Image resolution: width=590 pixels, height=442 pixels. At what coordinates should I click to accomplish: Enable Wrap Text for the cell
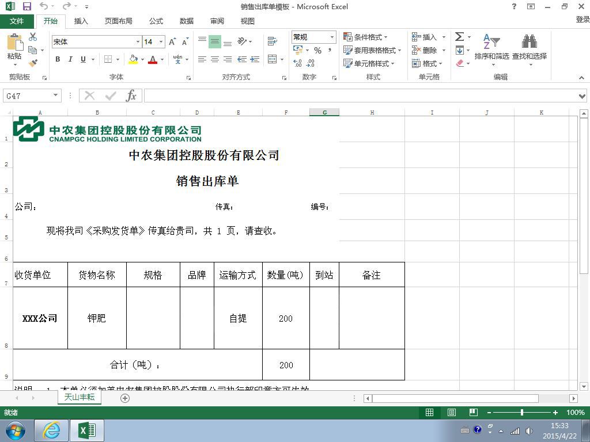(272, 41)
